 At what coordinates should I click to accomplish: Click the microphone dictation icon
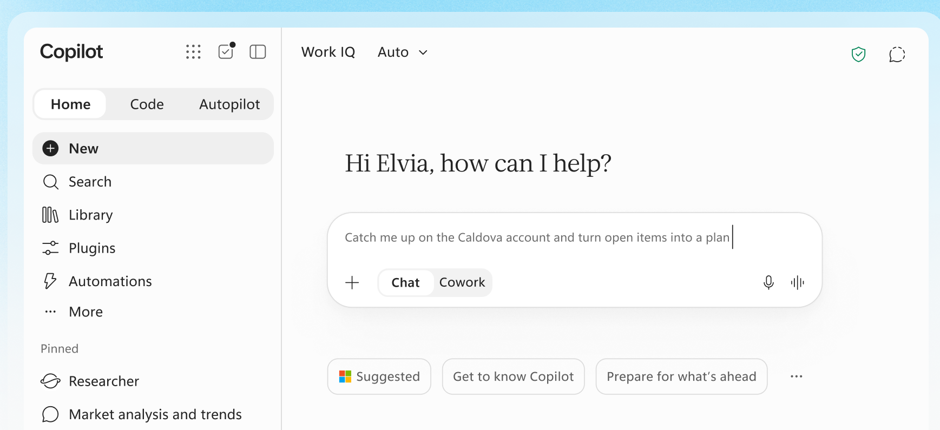pyautogui.click(x=768, y=282)
